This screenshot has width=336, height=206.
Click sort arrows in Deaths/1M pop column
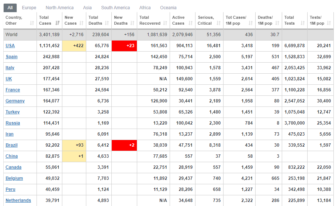[277, 23]
